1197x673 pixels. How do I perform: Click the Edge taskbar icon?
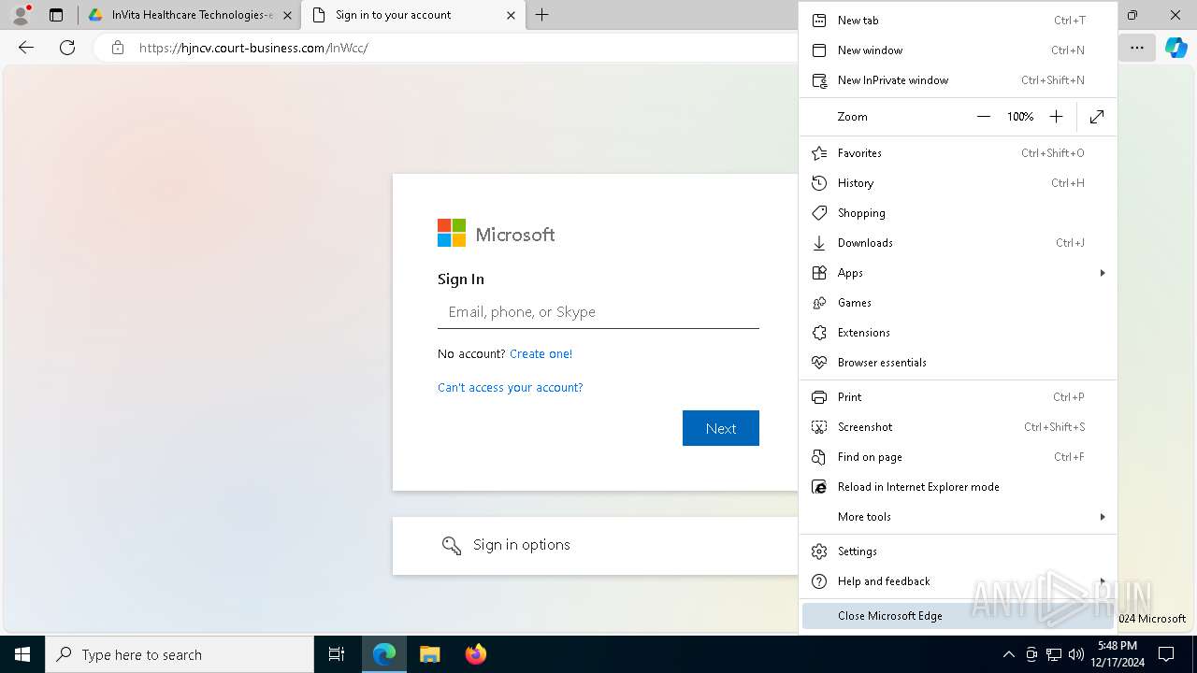384,654
